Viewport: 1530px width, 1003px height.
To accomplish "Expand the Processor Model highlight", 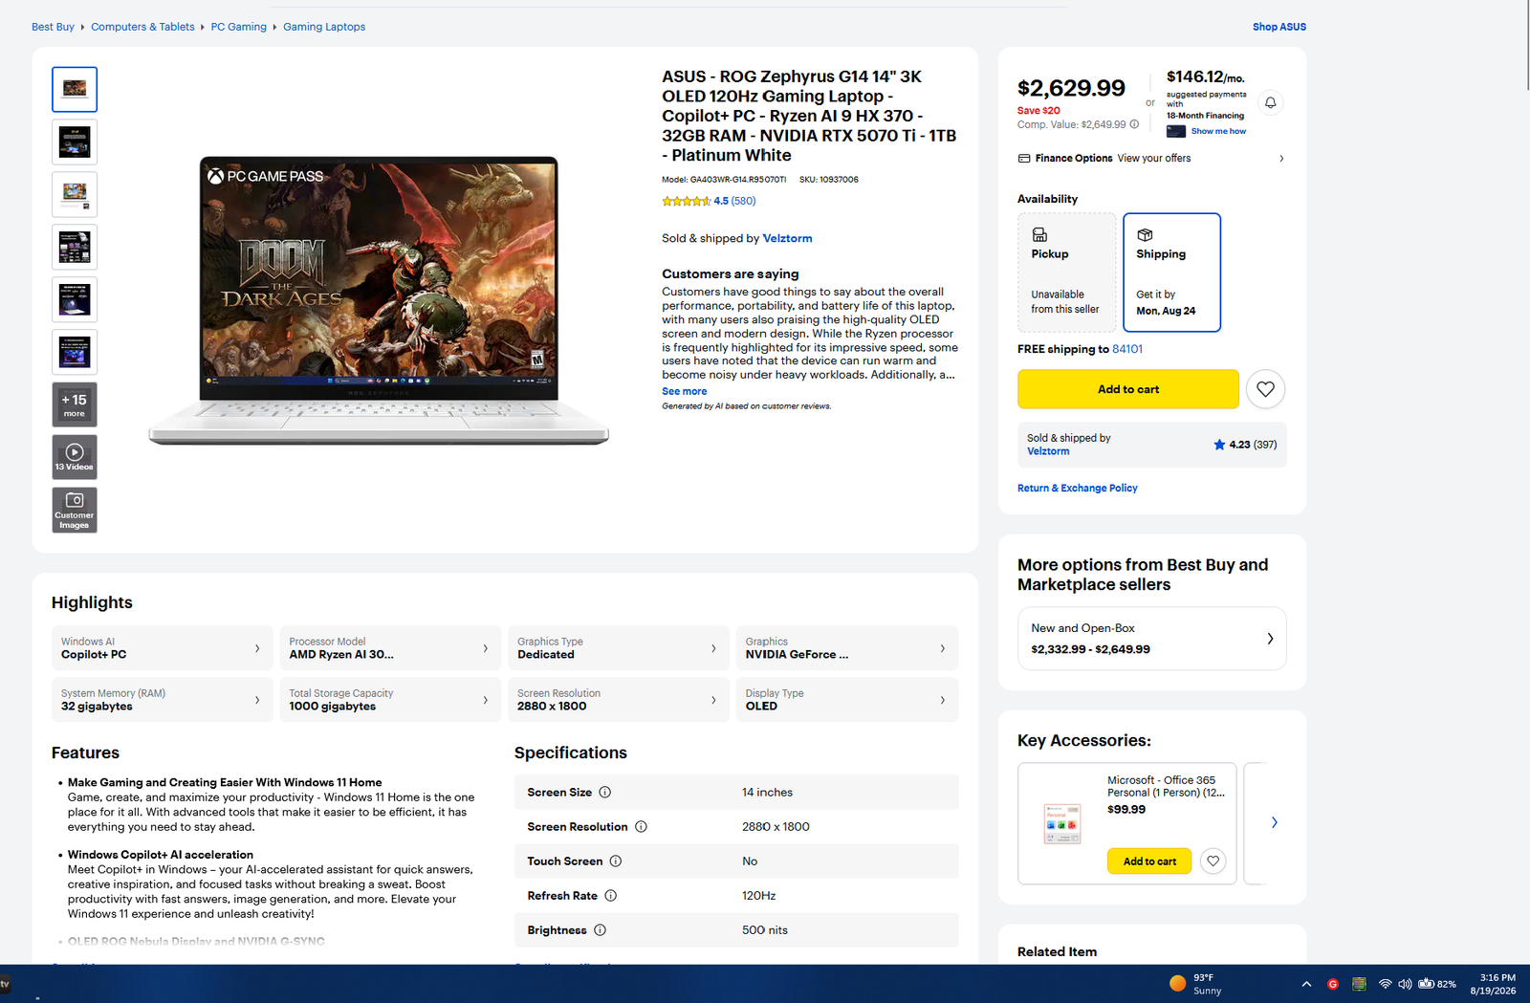I will 390,648.
